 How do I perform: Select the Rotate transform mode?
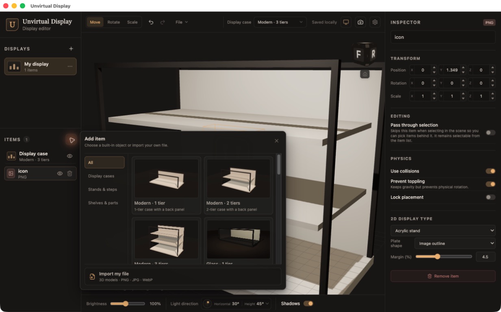(x=114, y=22)
